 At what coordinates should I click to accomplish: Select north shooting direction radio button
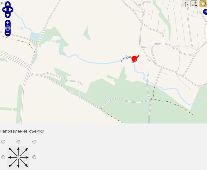click(18, 142)
